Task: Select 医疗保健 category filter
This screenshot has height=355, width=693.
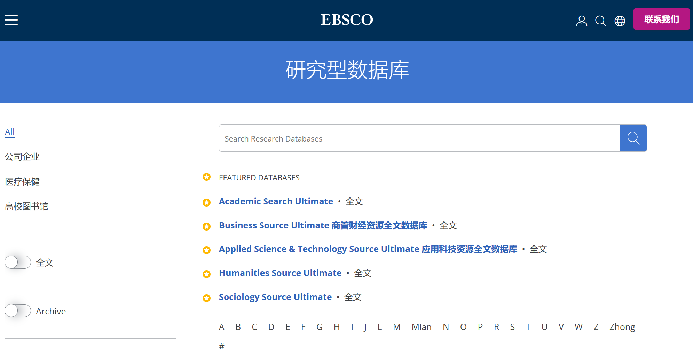Action: (22, 181)
